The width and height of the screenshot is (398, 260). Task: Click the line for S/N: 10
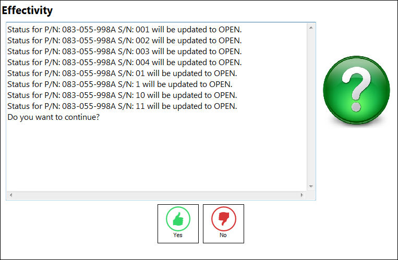[x=122, y=95]
